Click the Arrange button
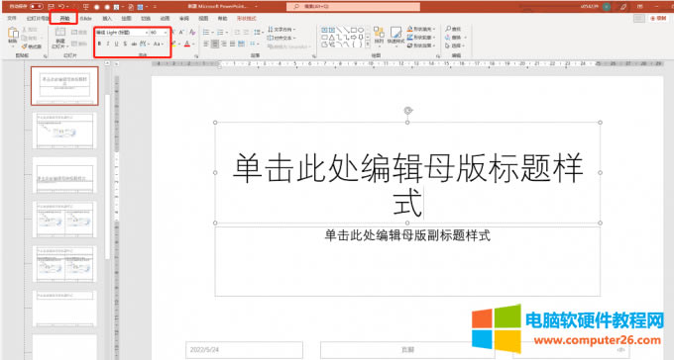The image size is (674, 360). [379, 36]
